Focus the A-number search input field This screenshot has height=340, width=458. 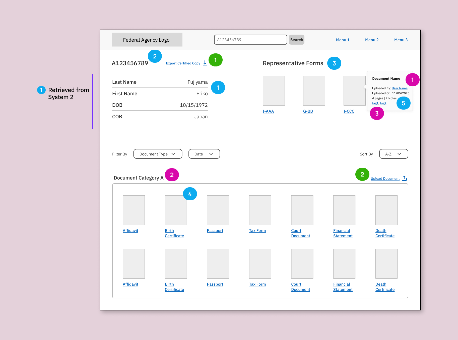[x=250, y=40]
